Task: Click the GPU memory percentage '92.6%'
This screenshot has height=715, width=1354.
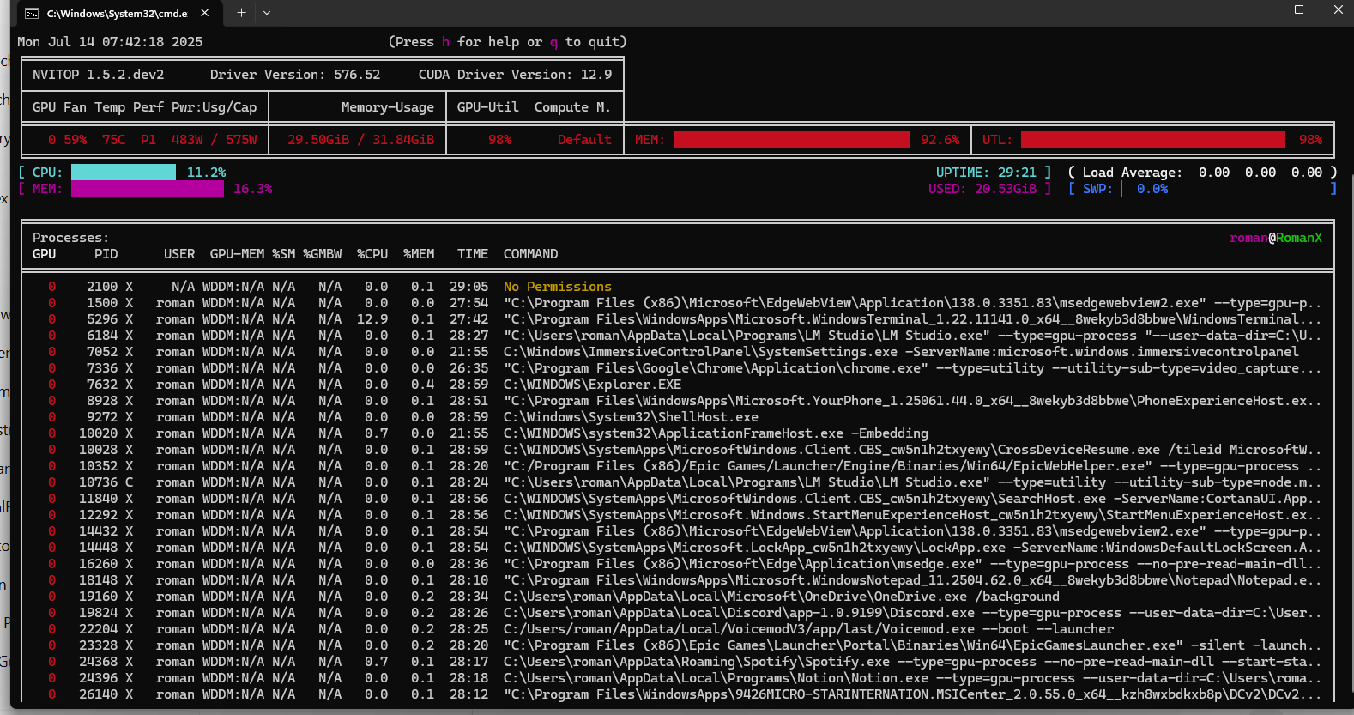Action: [x=940, y=140]
